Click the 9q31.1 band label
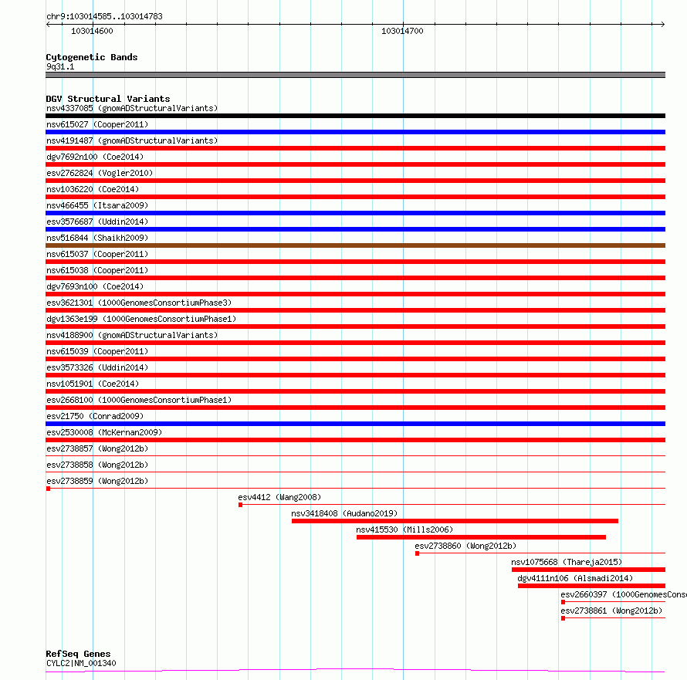The height and width of the screenshot is (680, 687). click(x=60, y=67)
